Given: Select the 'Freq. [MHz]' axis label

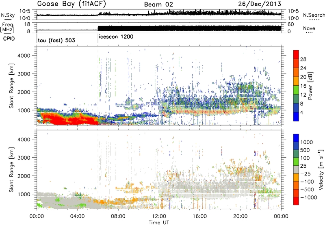Looking at the screenshot, I should click(x=7, y=28).
